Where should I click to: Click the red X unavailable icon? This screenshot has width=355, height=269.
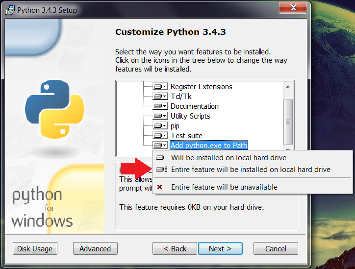pos(160,187)
